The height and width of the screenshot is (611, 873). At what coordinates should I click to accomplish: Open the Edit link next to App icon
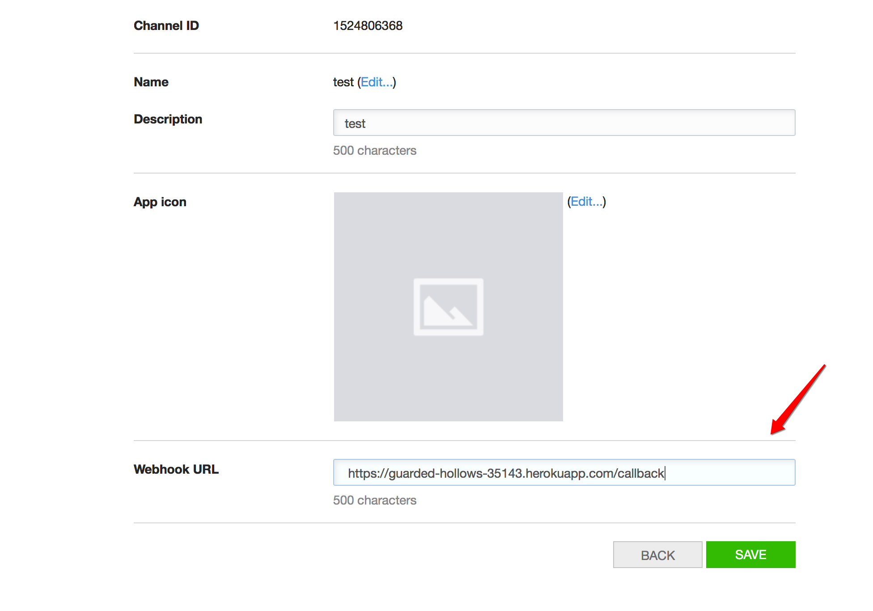(x=586, y=201)
